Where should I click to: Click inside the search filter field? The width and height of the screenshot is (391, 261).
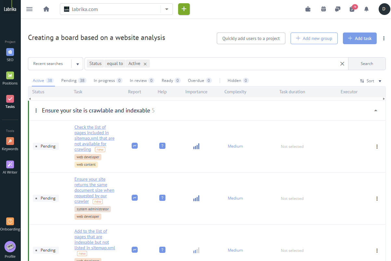click(x=244, y=64)
